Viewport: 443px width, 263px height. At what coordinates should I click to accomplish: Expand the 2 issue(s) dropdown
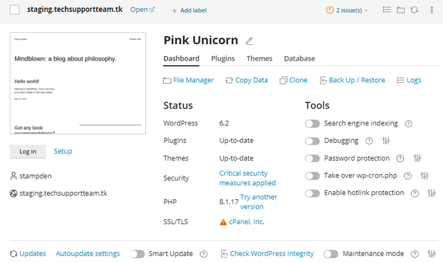coord(347,11)
